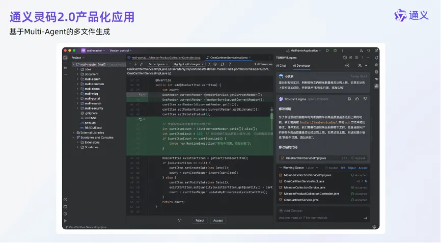Screen dimensions: 441x243
Task: Click the Diff link in Working Space
Action: click(343, 168)
